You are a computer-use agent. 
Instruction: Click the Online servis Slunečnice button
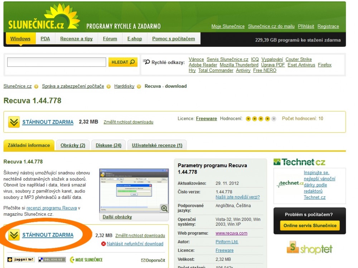click(x=310, y=226)
